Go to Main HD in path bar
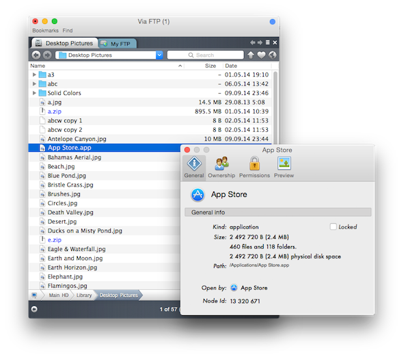410x357 pixels. tap(59, 295)
